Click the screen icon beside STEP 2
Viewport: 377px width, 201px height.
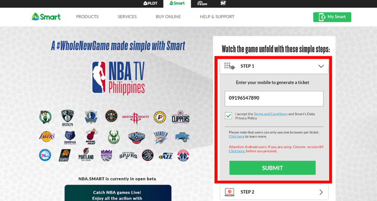point(229,192)
